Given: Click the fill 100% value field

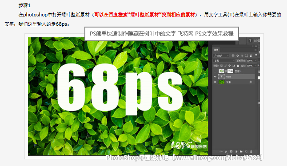Looking at the screenshot, I should [250, 66].
